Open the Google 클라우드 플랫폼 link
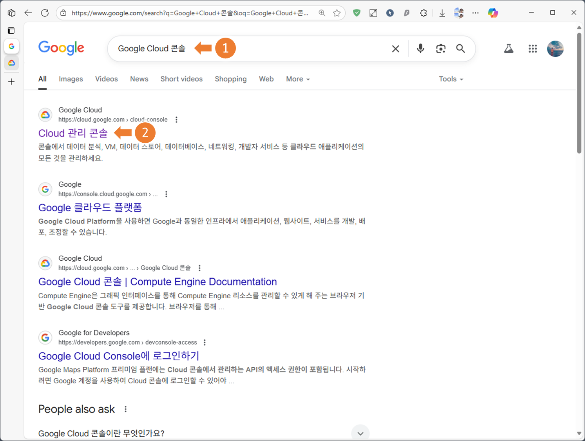Image resolution: width=585 pixels, height=441 pixels. click(90, 207)
